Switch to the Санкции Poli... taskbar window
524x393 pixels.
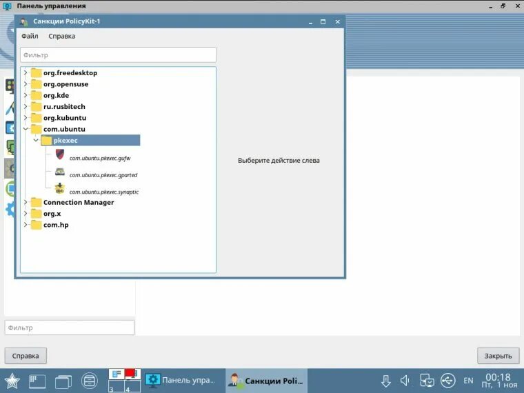[267, 381]
